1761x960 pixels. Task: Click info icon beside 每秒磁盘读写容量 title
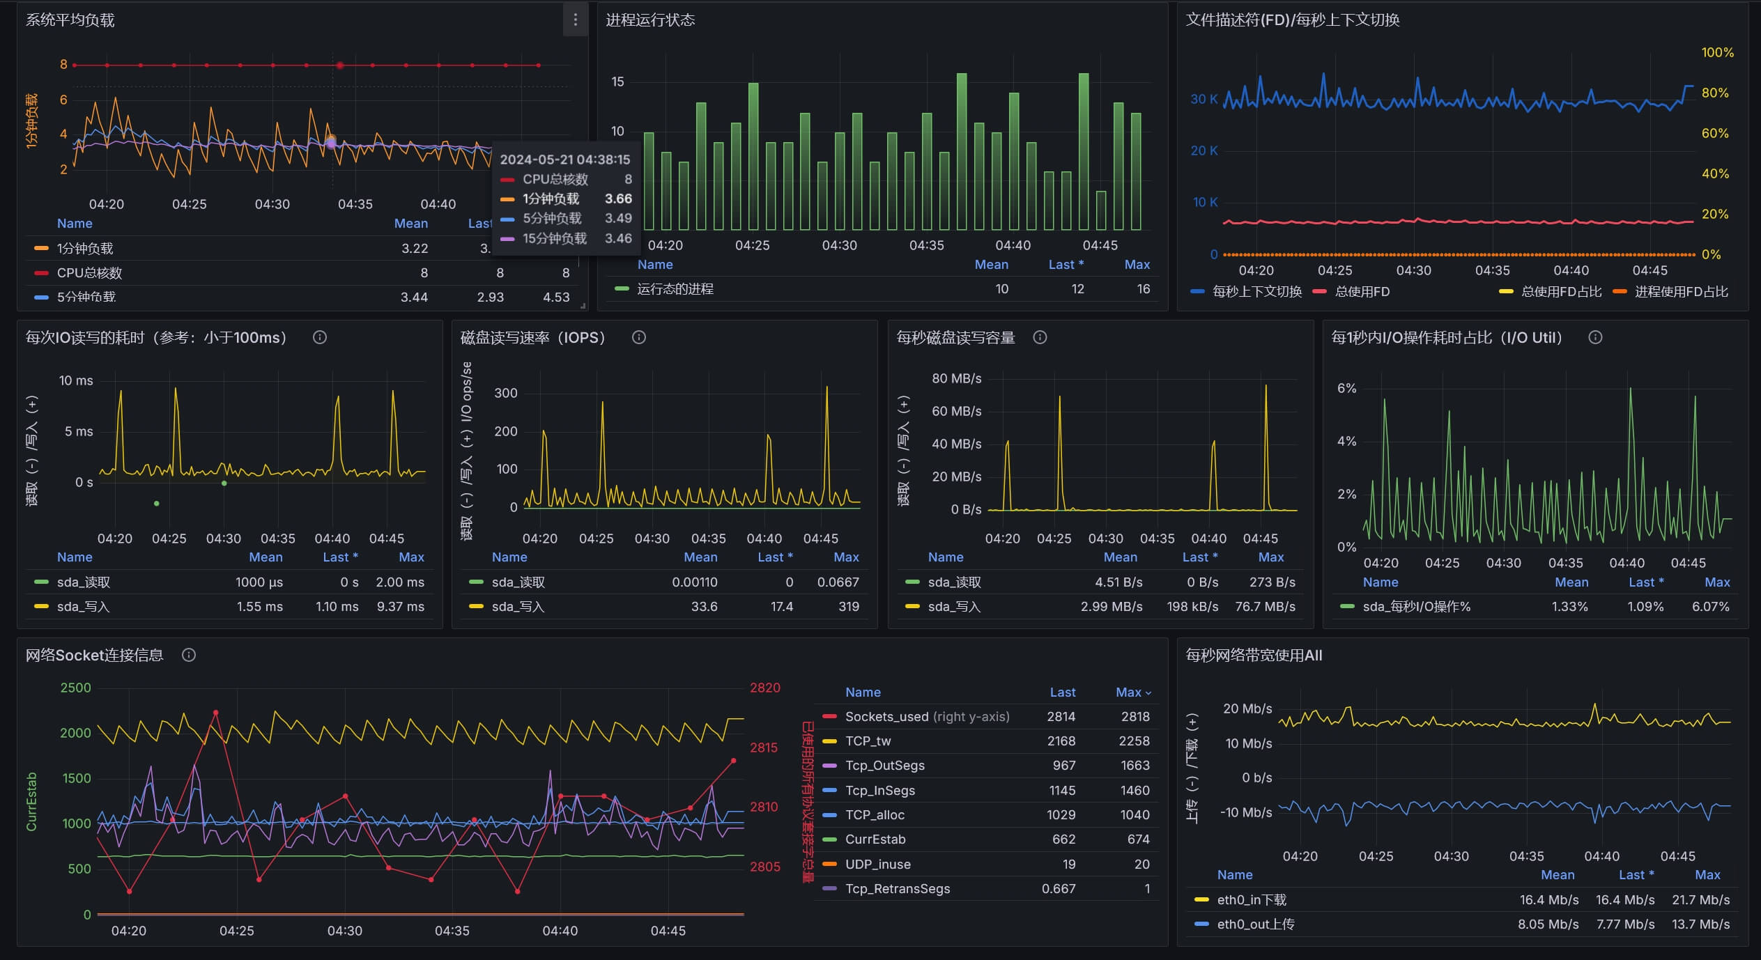[1040, 338]
